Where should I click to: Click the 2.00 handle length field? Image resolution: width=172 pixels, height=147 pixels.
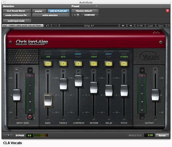point(149,135)
